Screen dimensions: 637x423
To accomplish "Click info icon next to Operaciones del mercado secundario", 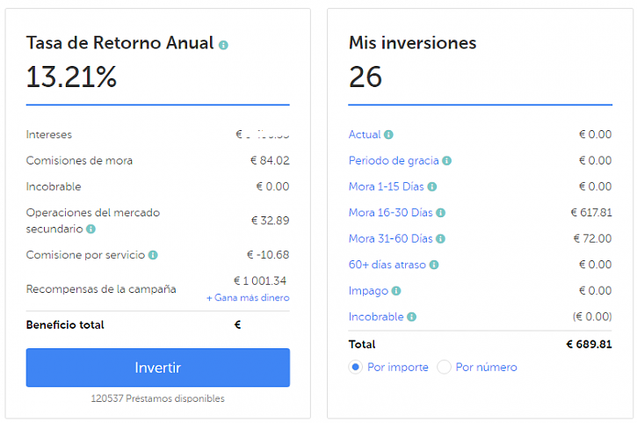I will pos(91,229).
